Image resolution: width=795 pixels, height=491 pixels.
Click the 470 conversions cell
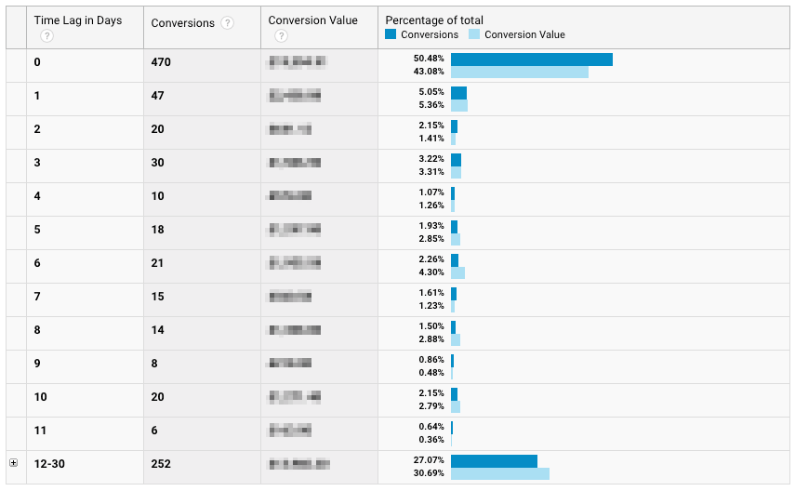[162, 62]
